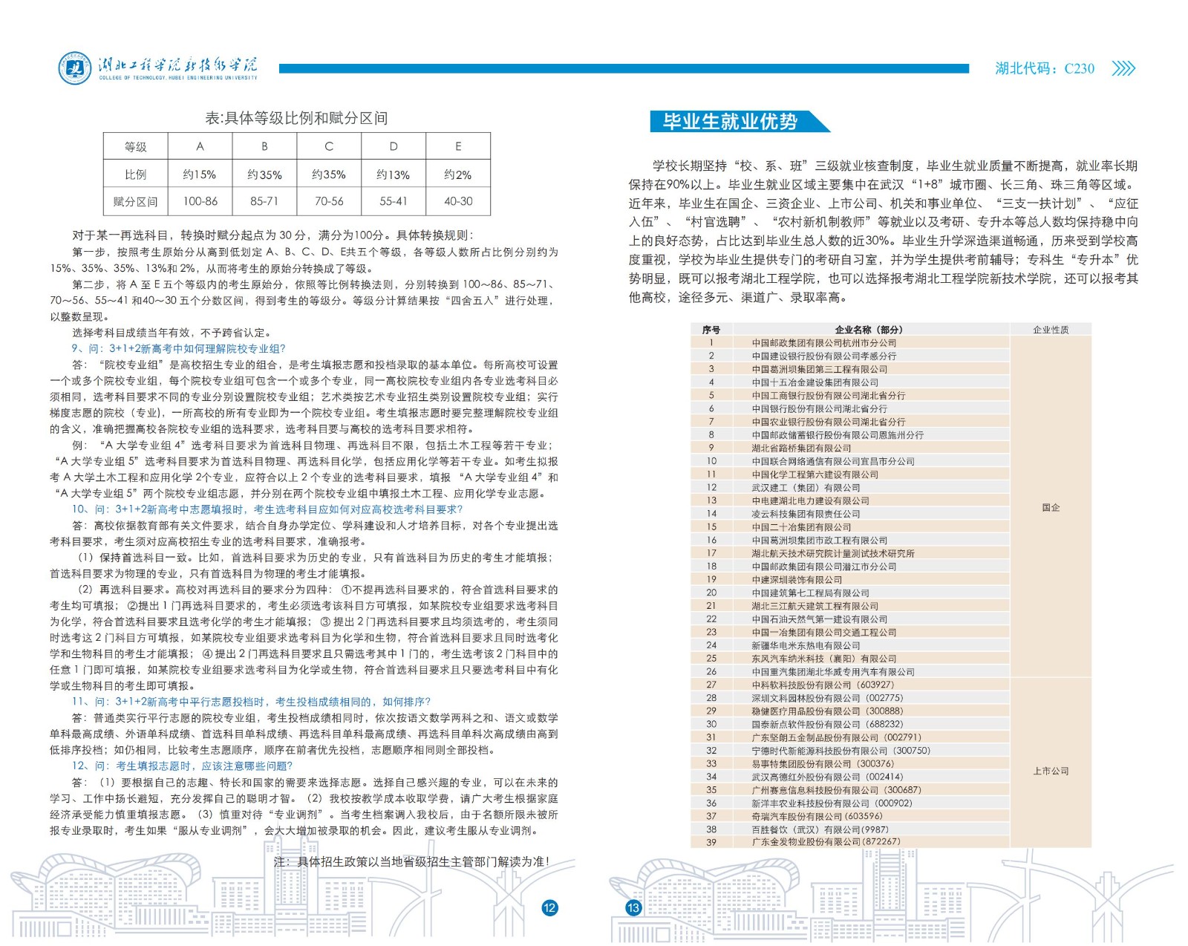Select row '宁德时代新能源科技股份有限公司（300750）'

point(850,751)
